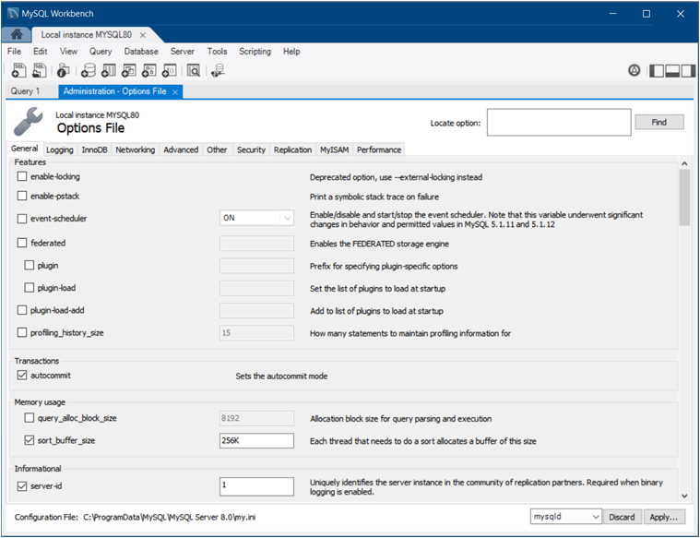Click the new SQL tab toolbar icon
The image size is (700, 538).
click(x=18, y=70)
